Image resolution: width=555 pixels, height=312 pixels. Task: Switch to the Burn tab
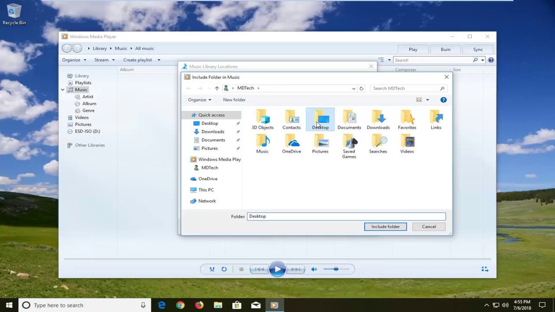[x=446, y=49]
